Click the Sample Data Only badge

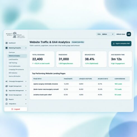pyautogui.click(x=78, y=42)
